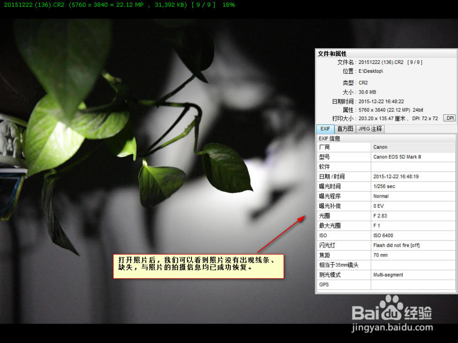
Task: Select the 测光模式 Multi-segment value
Action: click(x=388, y=275)
